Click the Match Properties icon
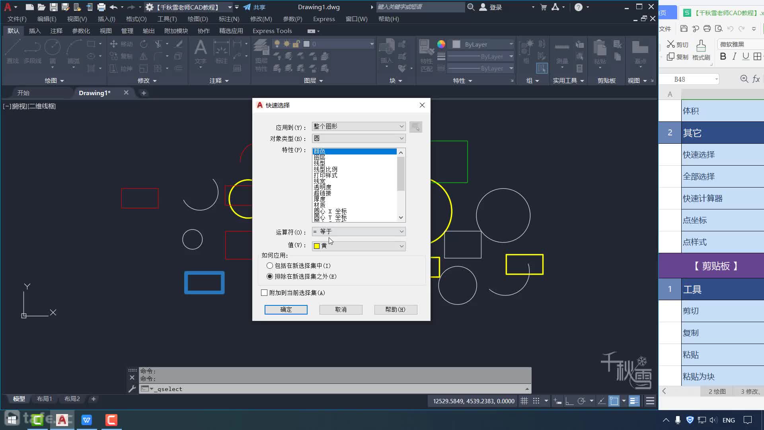764x430 pixels. click(x=426, y=55)
